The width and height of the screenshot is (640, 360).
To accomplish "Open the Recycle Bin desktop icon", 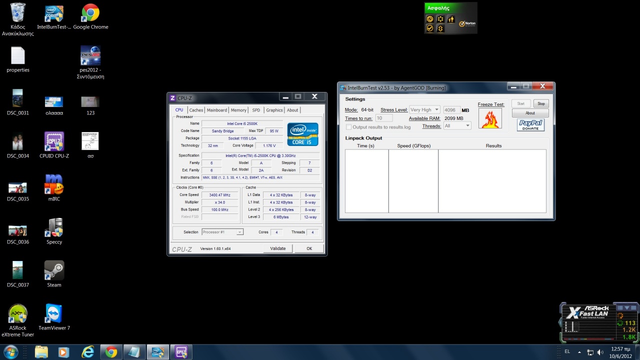I will click(18, 19).
